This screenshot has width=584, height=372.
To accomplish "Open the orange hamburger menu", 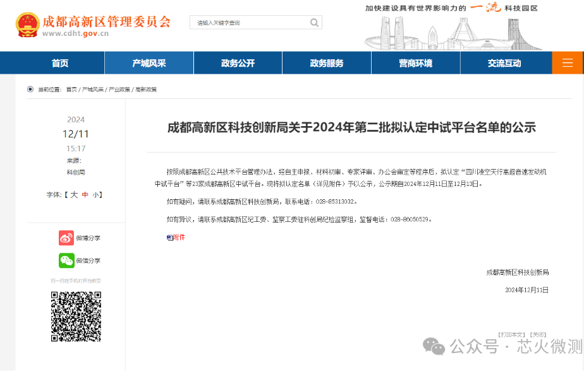I will point(568,63).
